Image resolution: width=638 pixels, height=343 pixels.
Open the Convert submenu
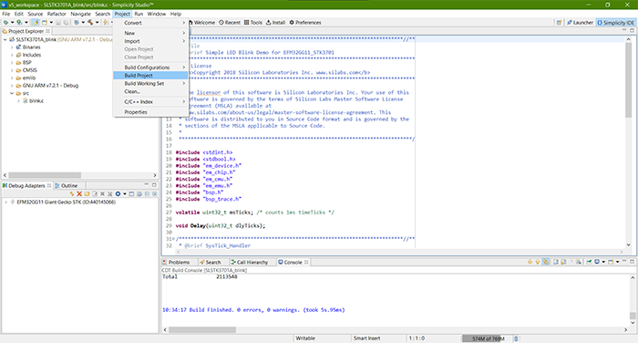pos(150,23)
